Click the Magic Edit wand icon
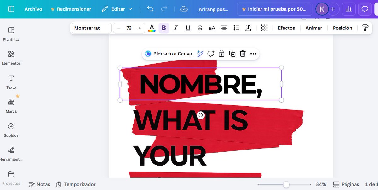Viewport: 378px width, 190px height. [x=200, y=54]
